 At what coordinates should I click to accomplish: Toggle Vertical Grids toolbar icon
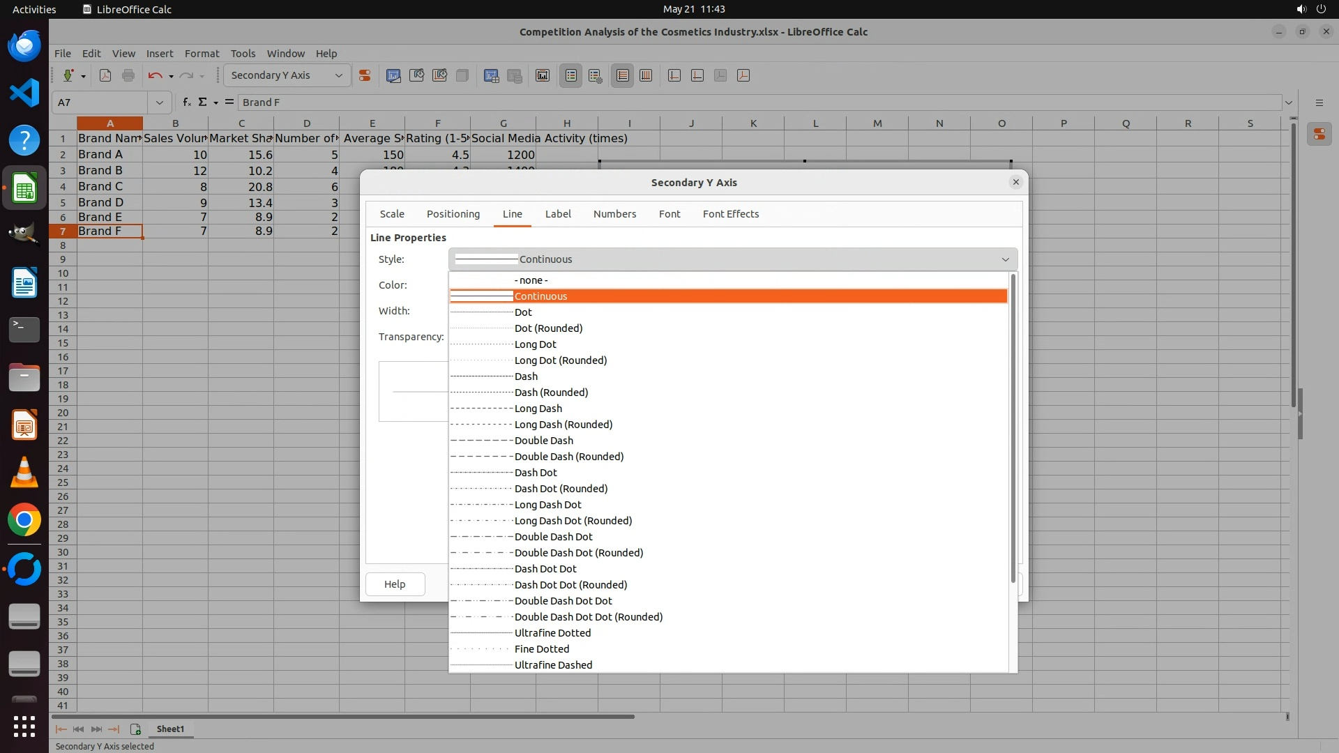pos(646,75)
